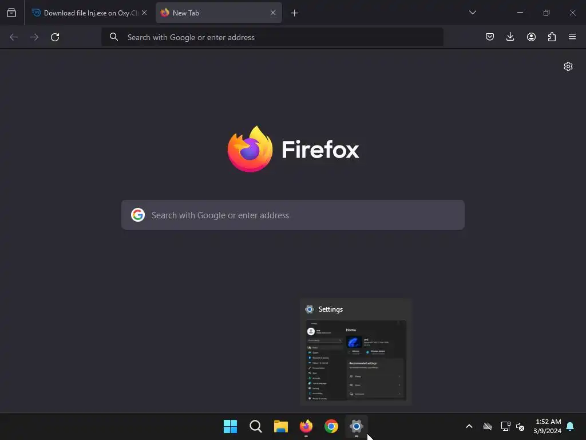Open the Extensions panel
This screenshot has width=586, height=440.
[552, 37]
